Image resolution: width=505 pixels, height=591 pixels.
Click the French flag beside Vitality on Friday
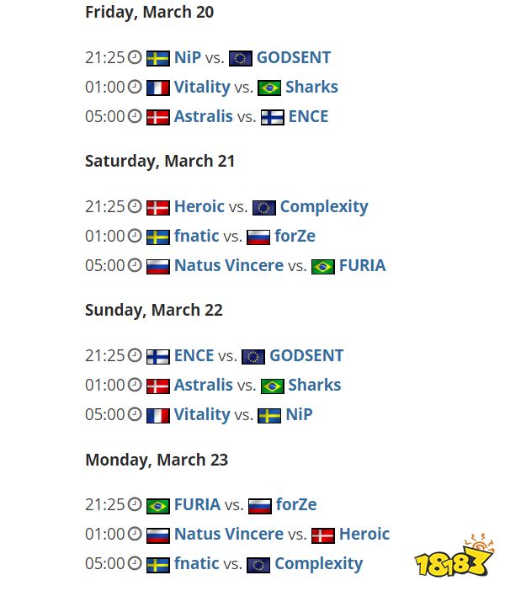pyautogui.click(x=157, y=88)
